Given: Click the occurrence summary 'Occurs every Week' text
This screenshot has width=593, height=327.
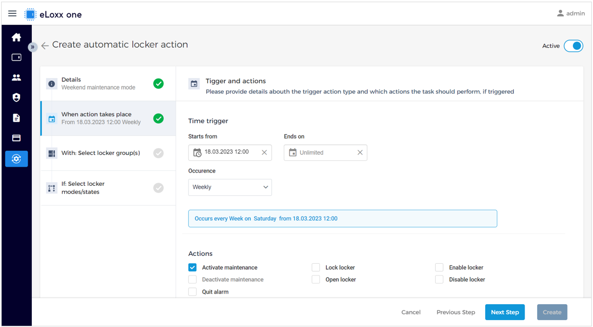Looking at the screenshot, I should [266, 219].
